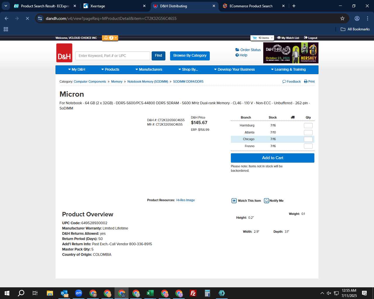Expand the cart items dropdown arrow
This screenshot has height=299, width=374.
[x=272, y=38]
